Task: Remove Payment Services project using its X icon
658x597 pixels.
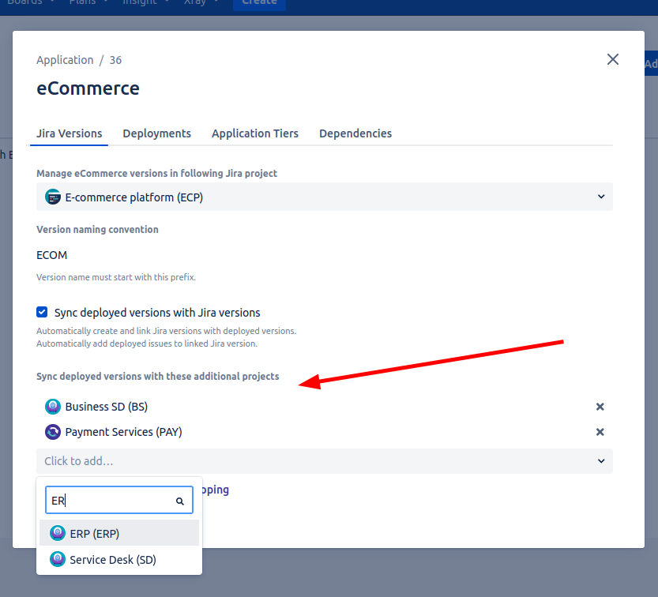Action: coord(600,432)
